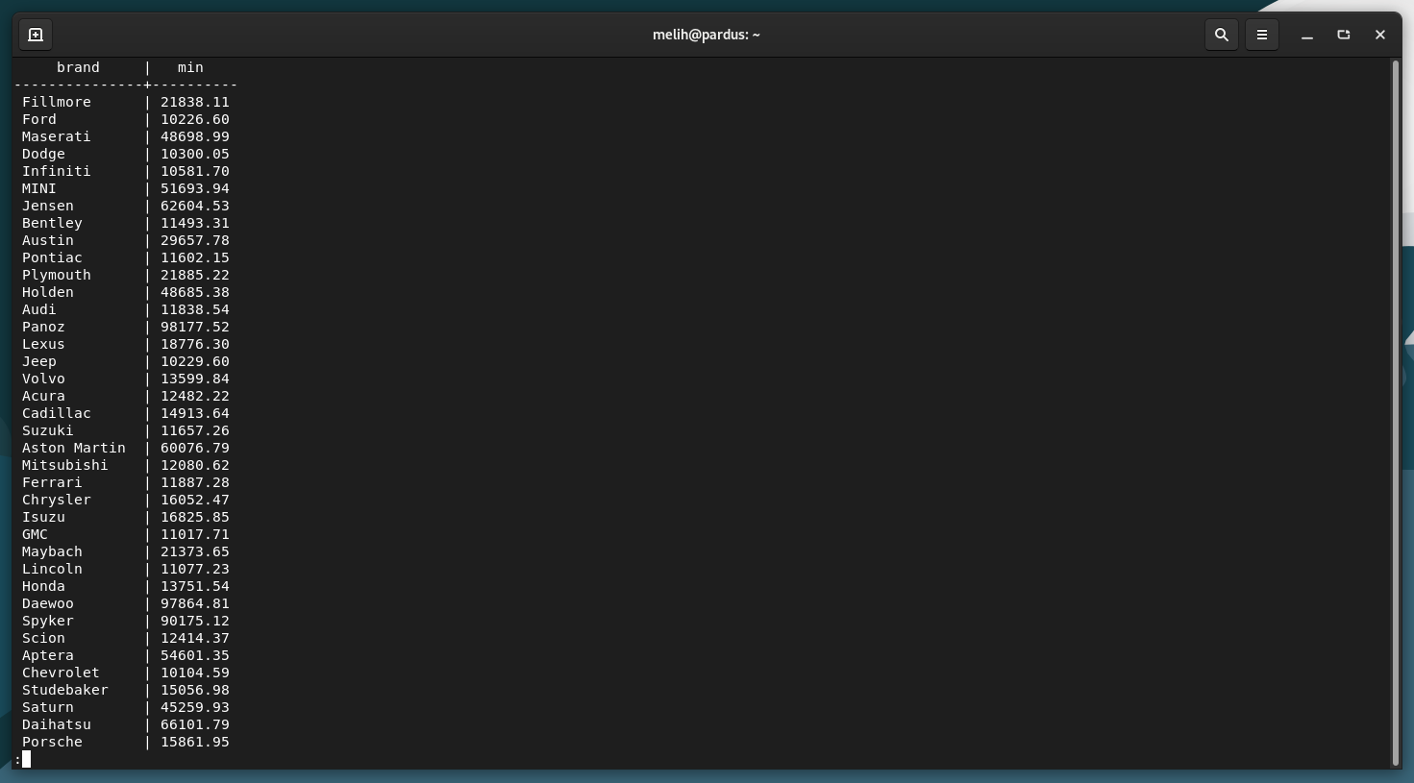Select the price 48698.99
This screenshot has width=1414, height=783.
point(195,136)
